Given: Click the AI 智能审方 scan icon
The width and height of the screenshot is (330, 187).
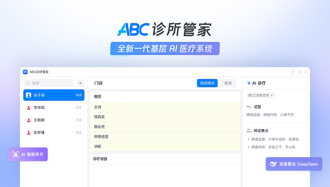Looking at the screenshot, I should click(x=15, y=154).
